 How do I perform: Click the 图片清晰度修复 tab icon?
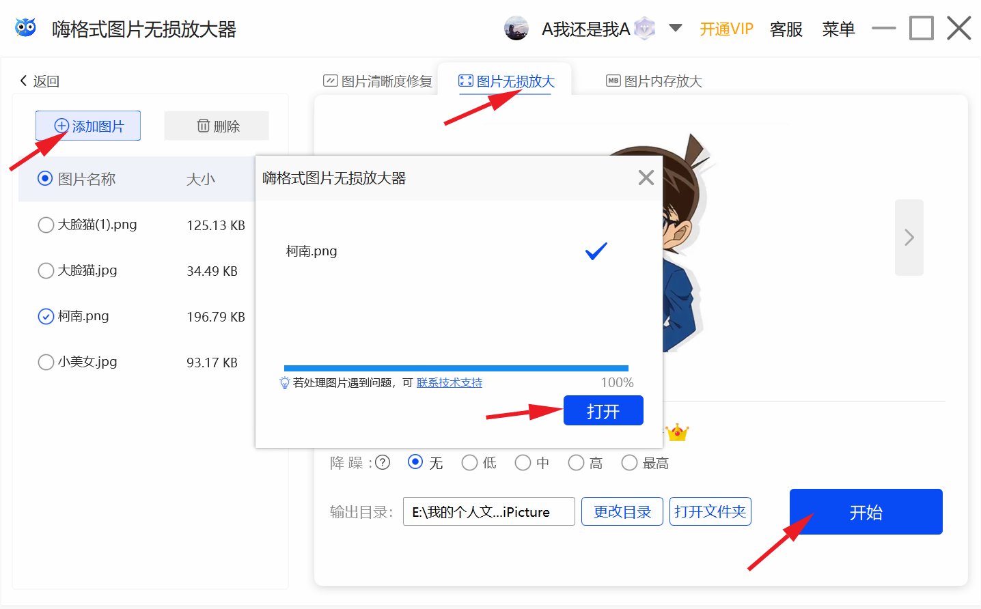329,81
